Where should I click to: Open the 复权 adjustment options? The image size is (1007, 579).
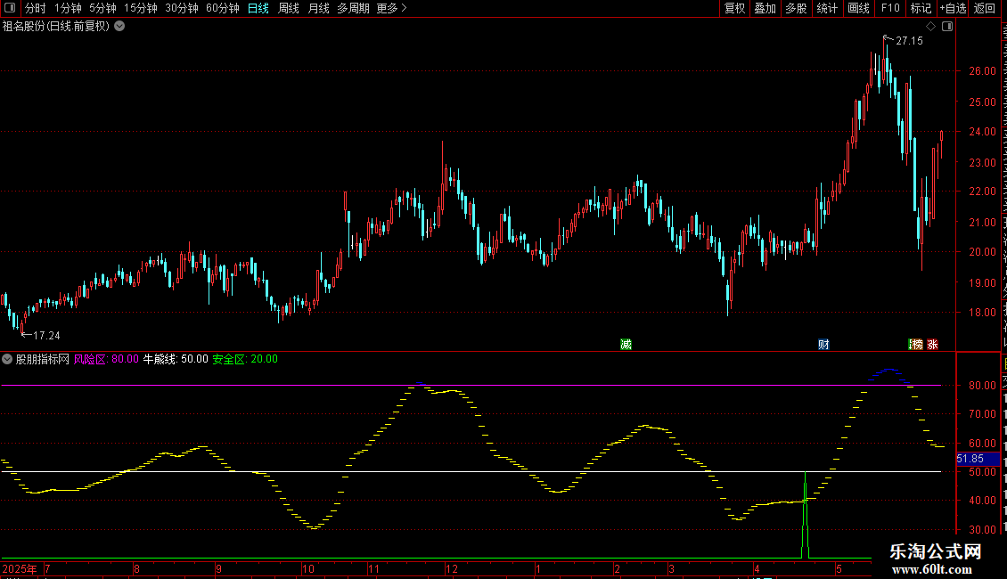point(734,8)
